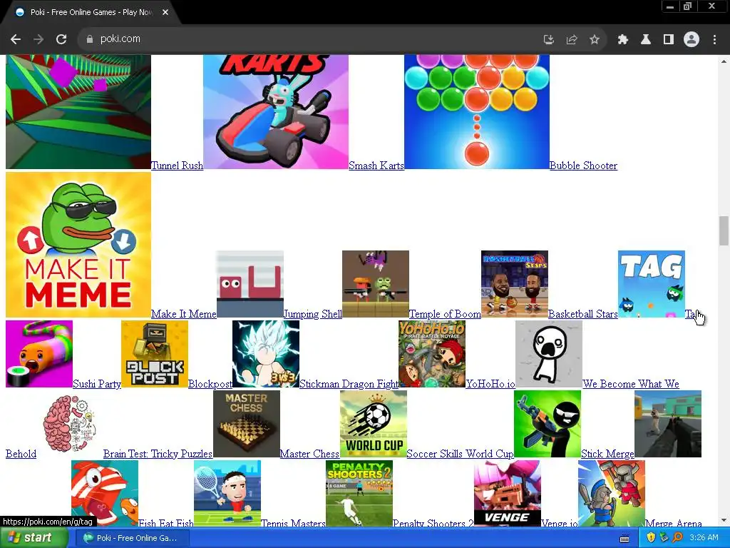The image size is (730, 548).
Task: Click the security shield tray icon
Action: (651, 538)
